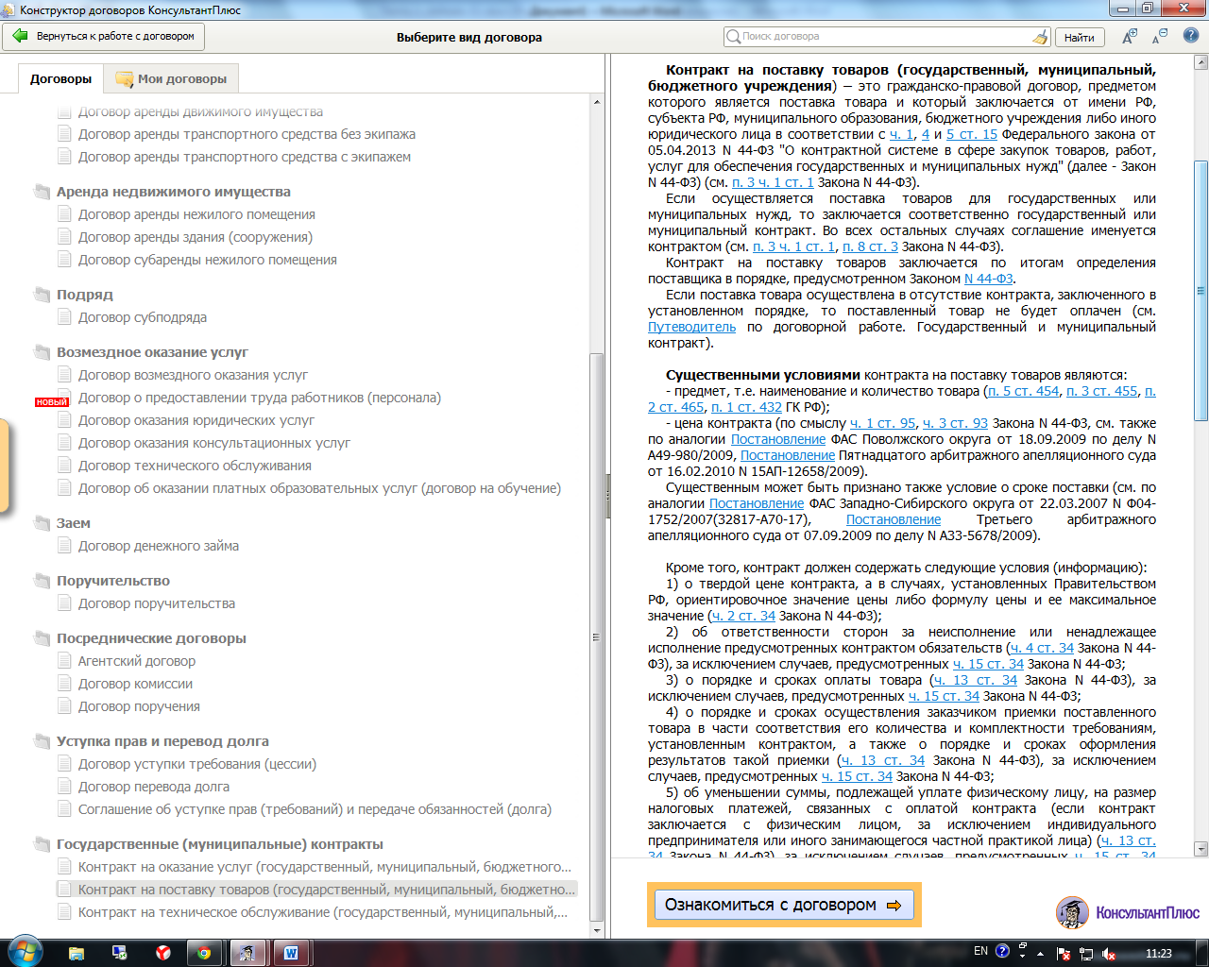Switch to Мои договоры tab
Image resolution: width=1209 pixels, height=967 pixels.
(171, 79)
